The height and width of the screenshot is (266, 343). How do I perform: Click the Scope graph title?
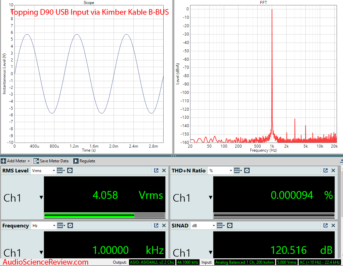89,3
